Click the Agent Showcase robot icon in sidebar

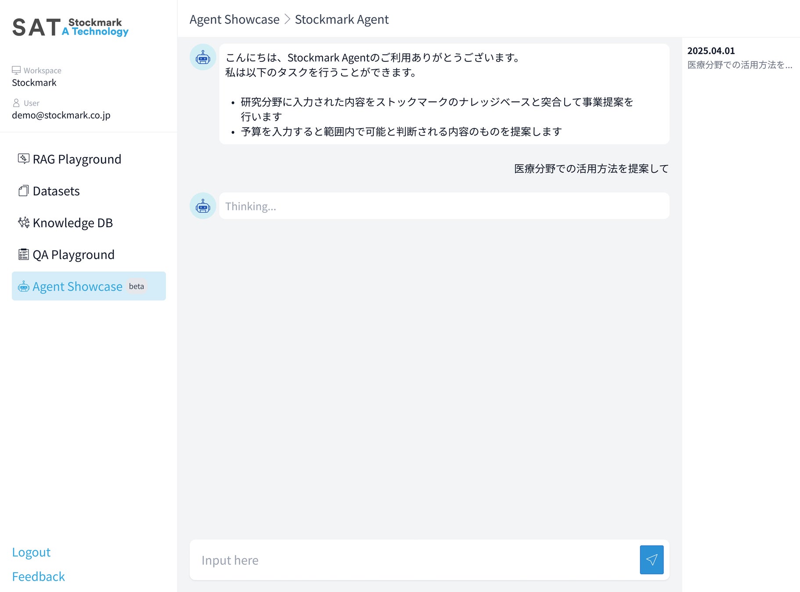click(24, 286)
